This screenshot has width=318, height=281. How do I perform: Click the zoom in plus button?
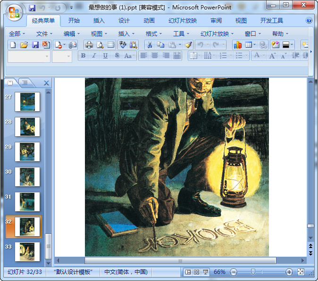coord(289,272)
